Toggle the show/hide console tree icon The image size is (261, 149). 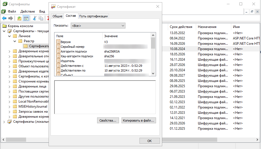pyautogui.click(x=26, y=18)
